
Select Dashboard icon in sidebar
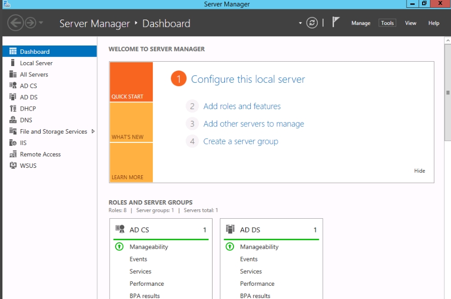[x=13, y=51]
